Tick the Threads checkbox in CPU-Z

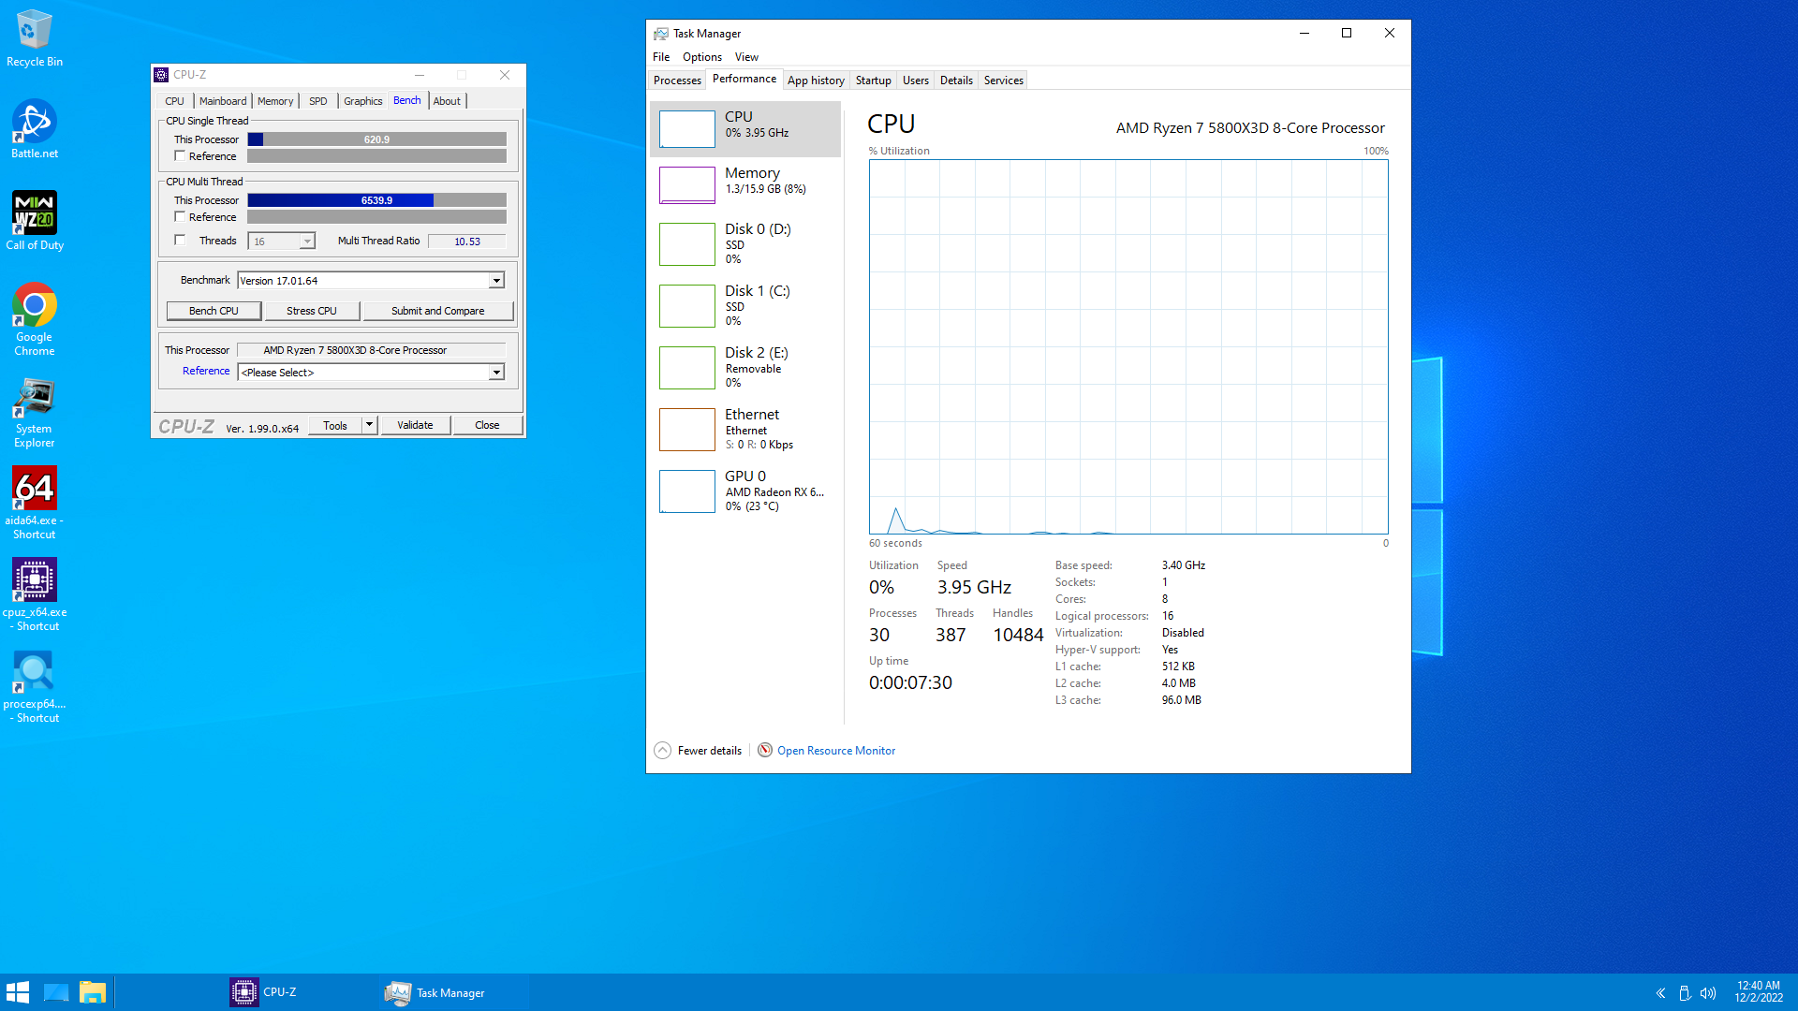180,241
